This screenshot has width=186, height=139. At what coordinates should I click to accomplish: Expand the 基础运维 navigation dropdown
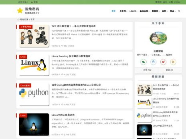[144, 11]
